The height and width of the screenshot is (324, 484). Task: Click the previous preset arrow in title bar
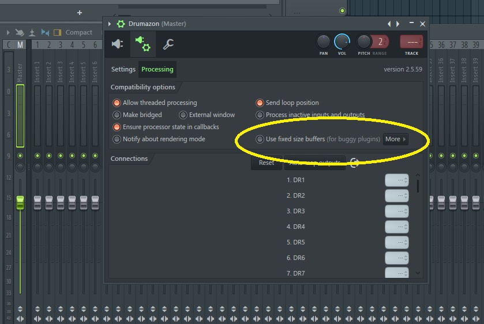coord(389,24)
